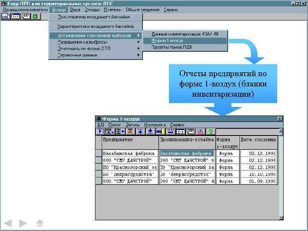
Task: Open the Вода menu
Action: coord(75,9)
